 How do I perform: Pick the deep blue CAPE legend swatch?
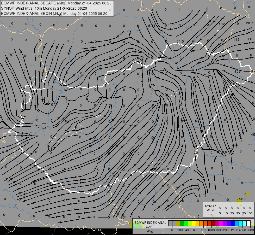233,224
